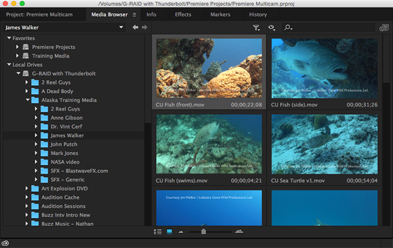Expand Premiere Projects favorite

pyautogui.click(x=17, y=47)
